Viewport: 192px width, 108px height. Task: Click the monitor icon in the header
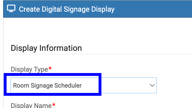tap(11, 9)
